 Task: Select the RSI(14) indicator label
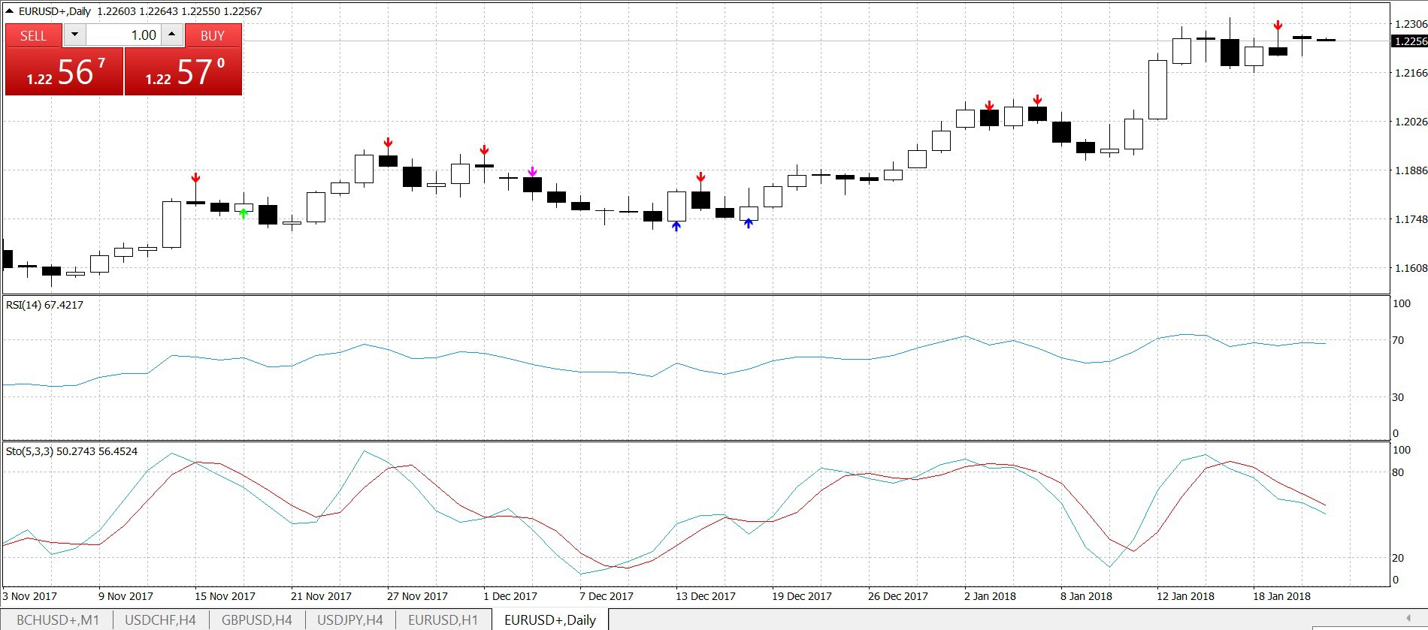click(44, 305)
